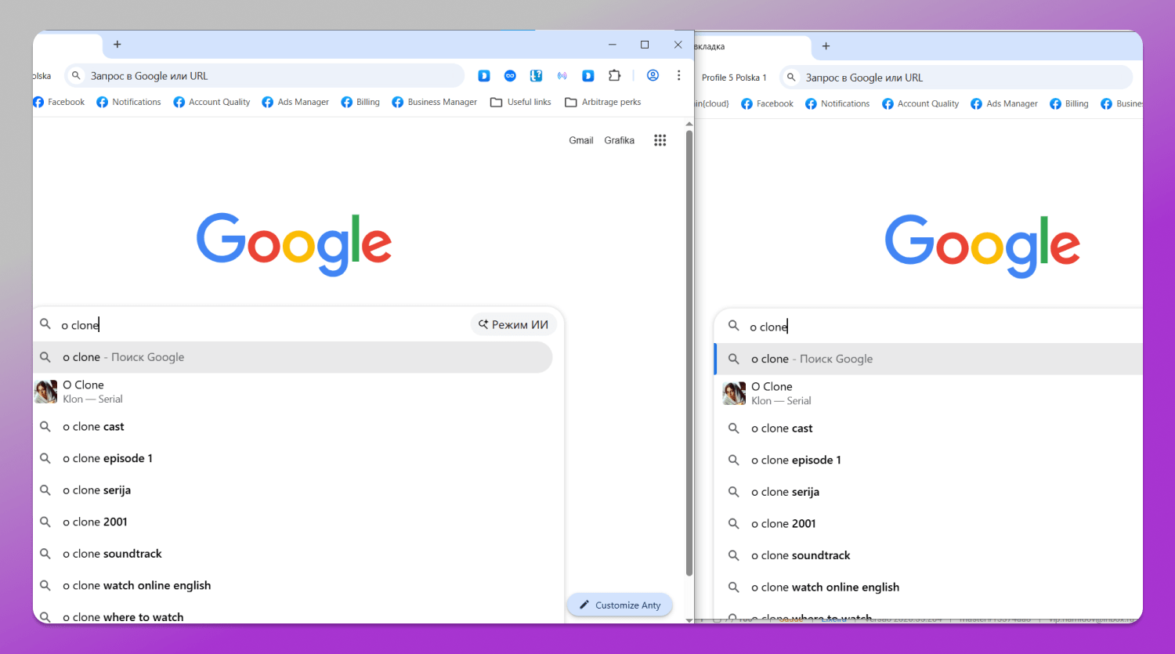Image resolution: width=1175 pixels, height=654 pixels.
Task: Open the Extensions puzzle piece menu
Action: point(615,76)
